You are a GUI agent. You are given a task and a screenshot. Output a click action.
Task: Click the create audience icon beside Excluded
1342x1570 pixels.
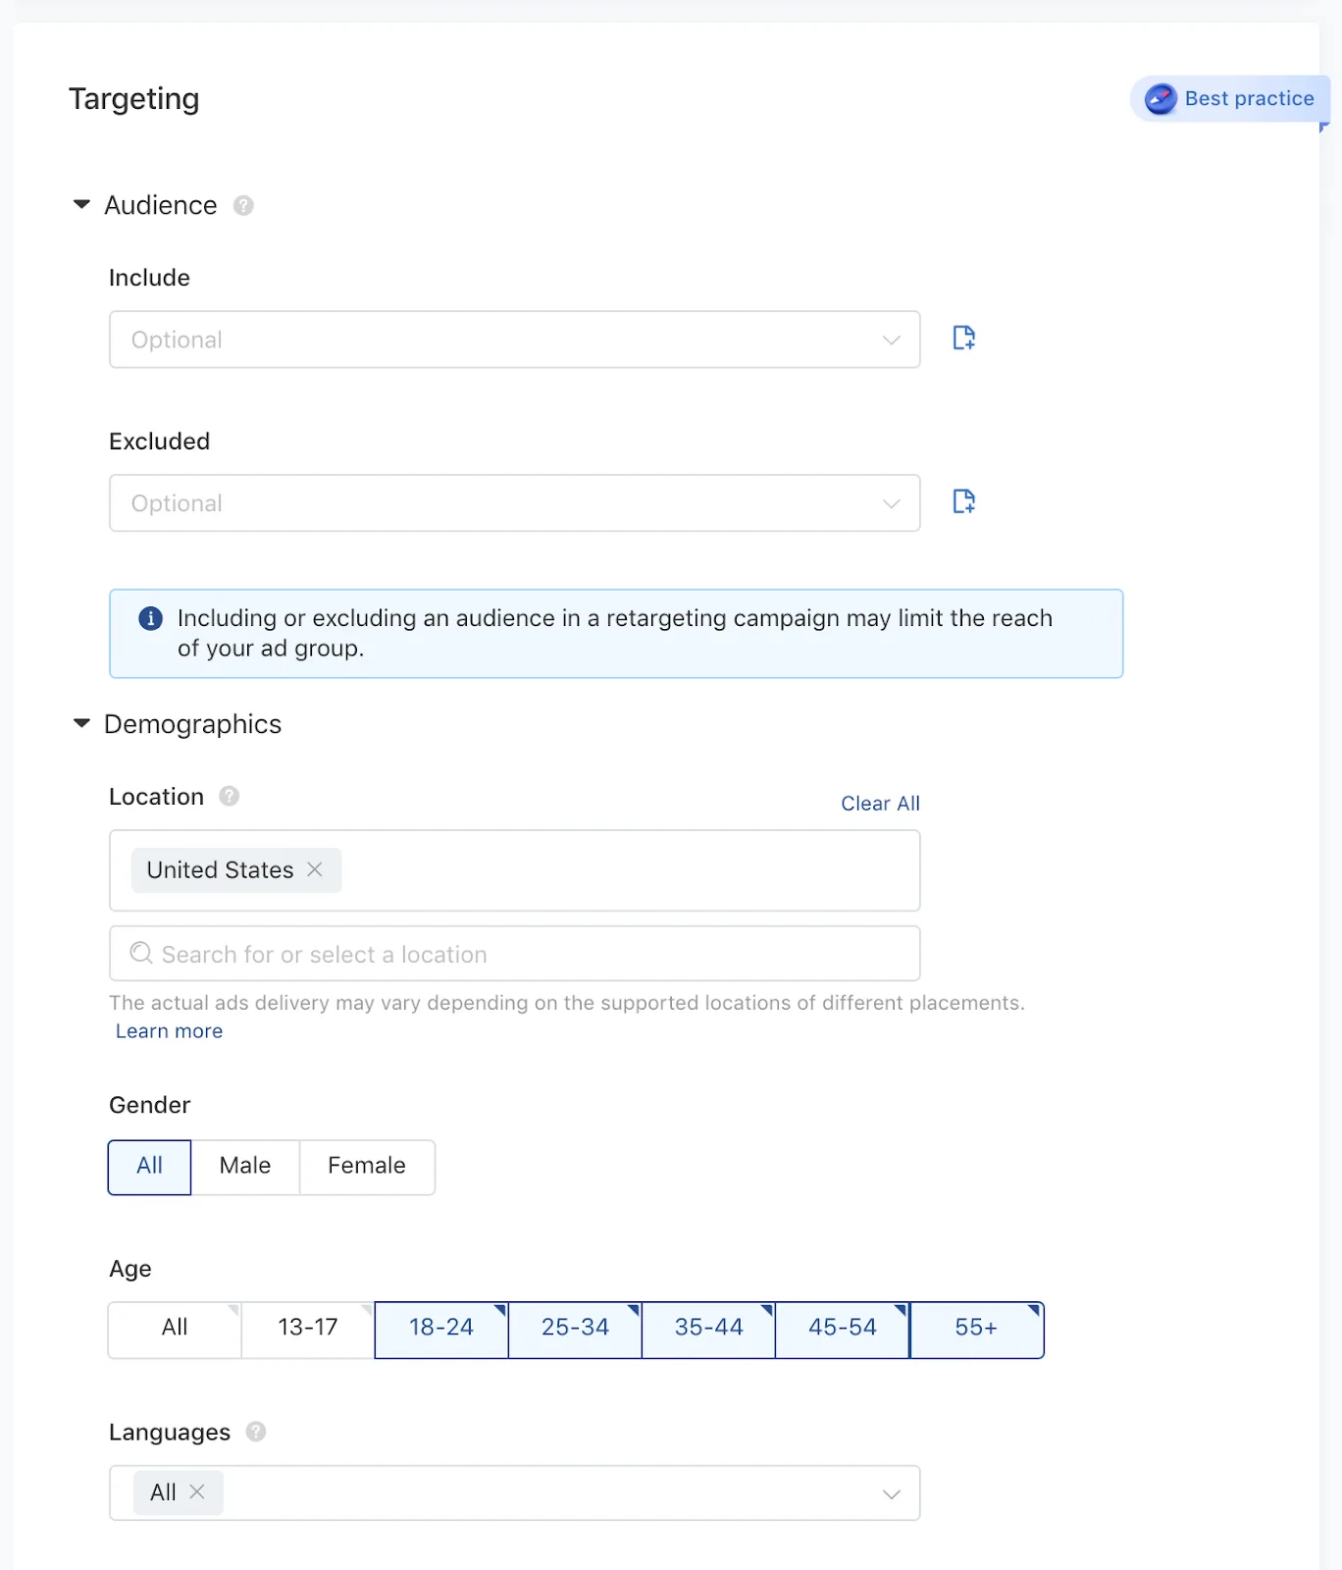point(963,501)
